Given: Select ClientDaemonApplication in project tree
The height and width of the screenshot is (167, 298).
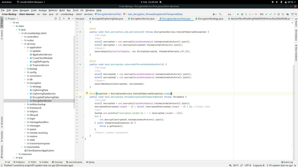Looking at the screenshot, I should click(40, 150).
